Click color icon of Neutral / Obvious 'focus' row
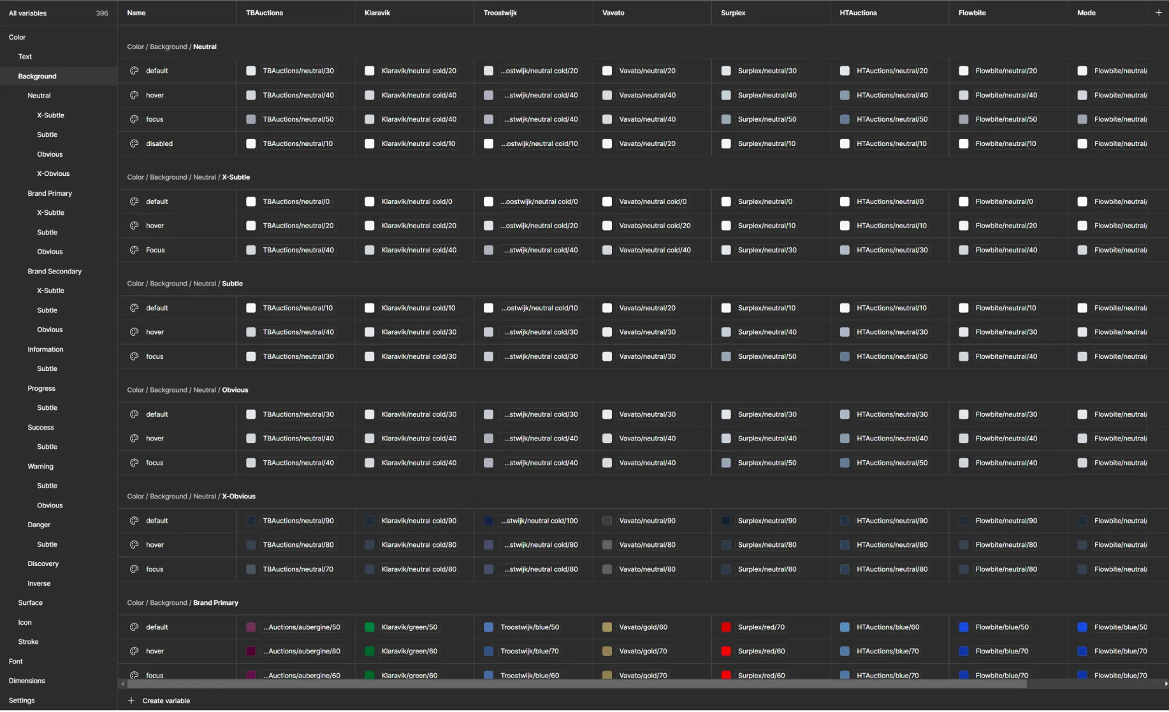Viewport: 1169px width, 712px height. point(134,463)
